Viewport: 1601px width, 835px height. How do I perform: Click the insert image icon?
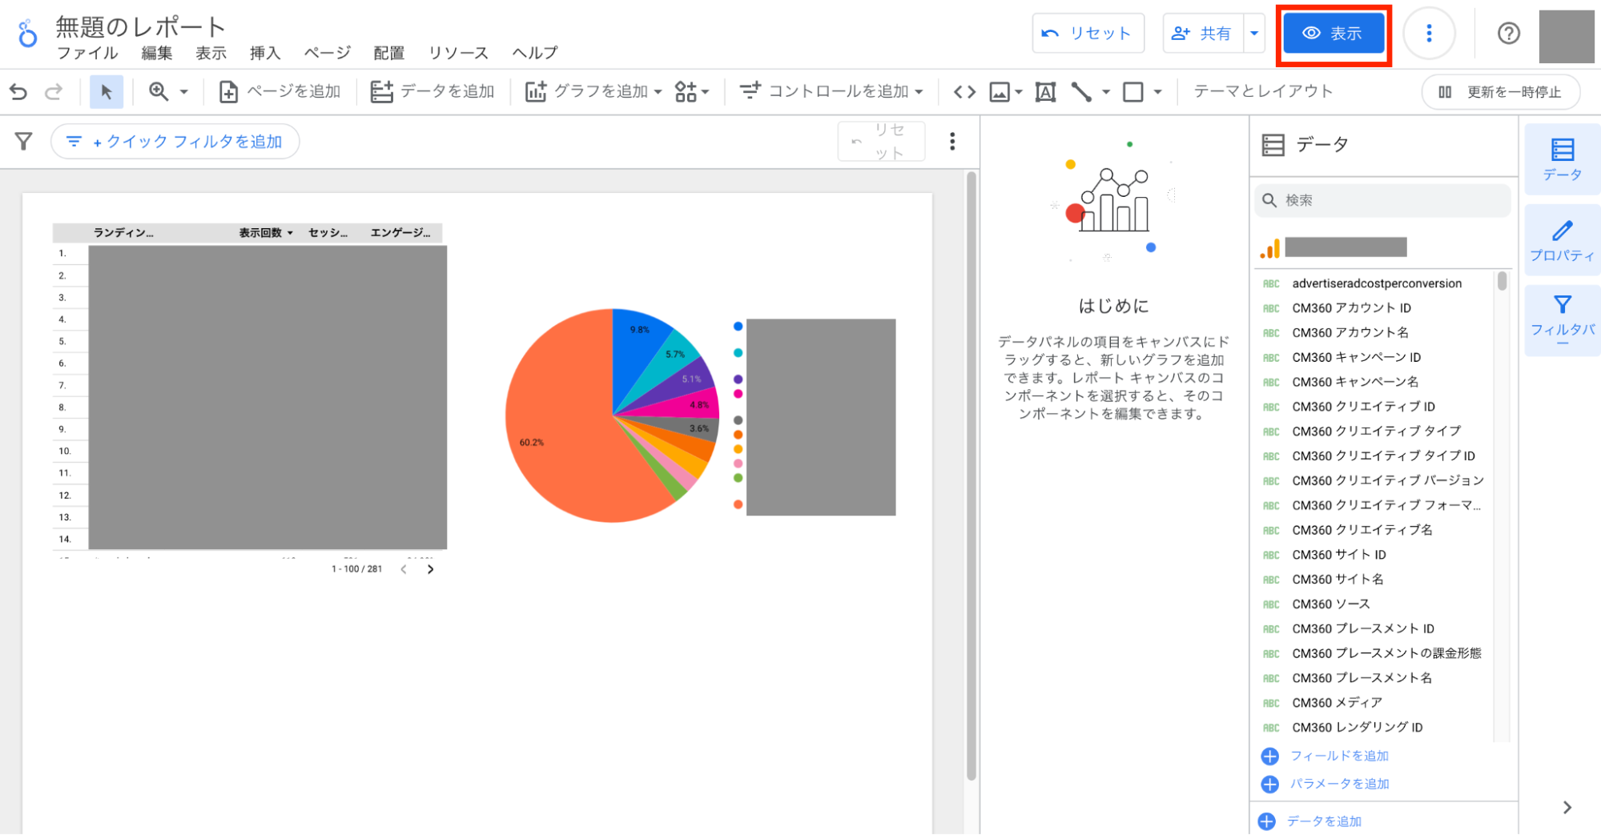point(1000,92)
